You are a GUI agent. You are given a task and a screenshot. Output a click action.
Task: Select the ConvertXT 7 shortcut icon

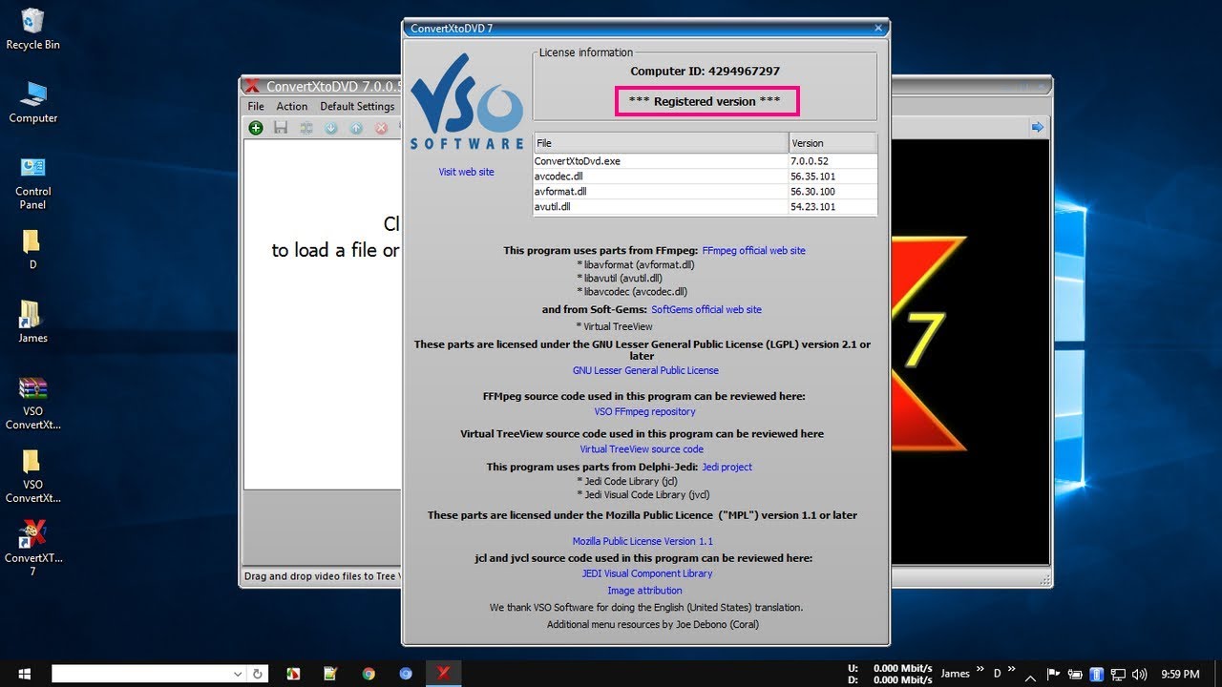(32, 549)
